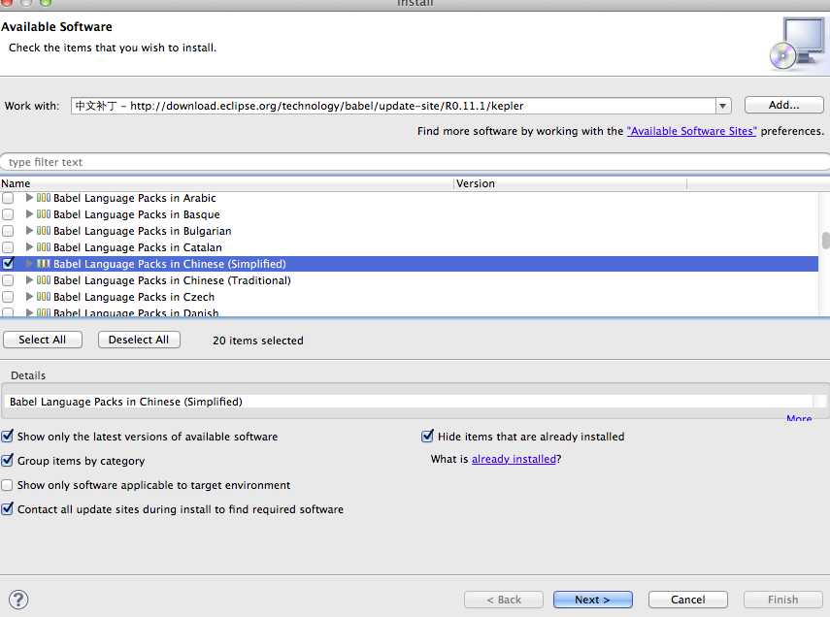Expand the Czech language packs tree node
This screenshot has width=830, height=617.
click(29, 296)
